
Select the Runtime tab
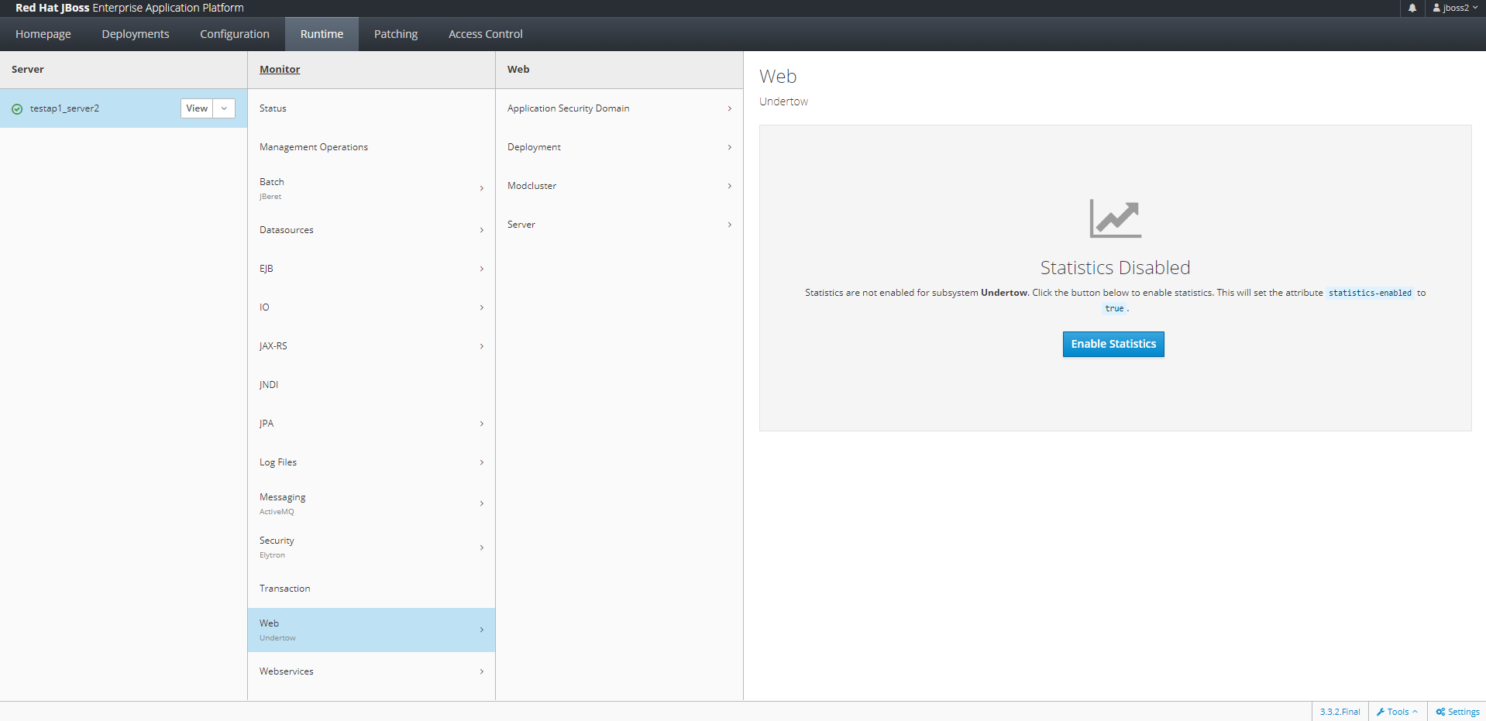[x=322, y=34]
